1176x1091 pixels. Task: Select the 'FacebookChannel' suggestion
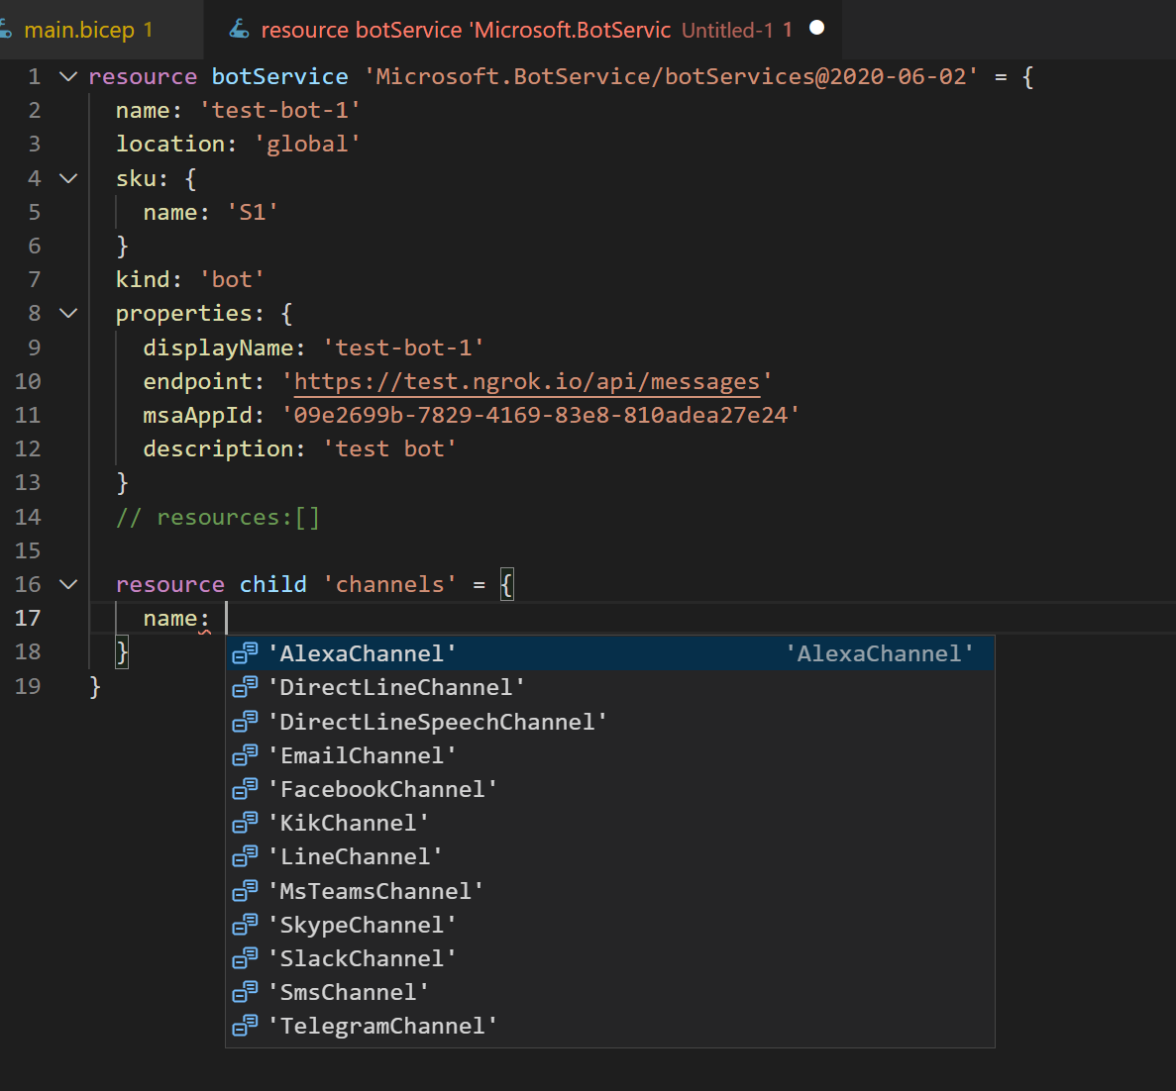coord(609,789)
